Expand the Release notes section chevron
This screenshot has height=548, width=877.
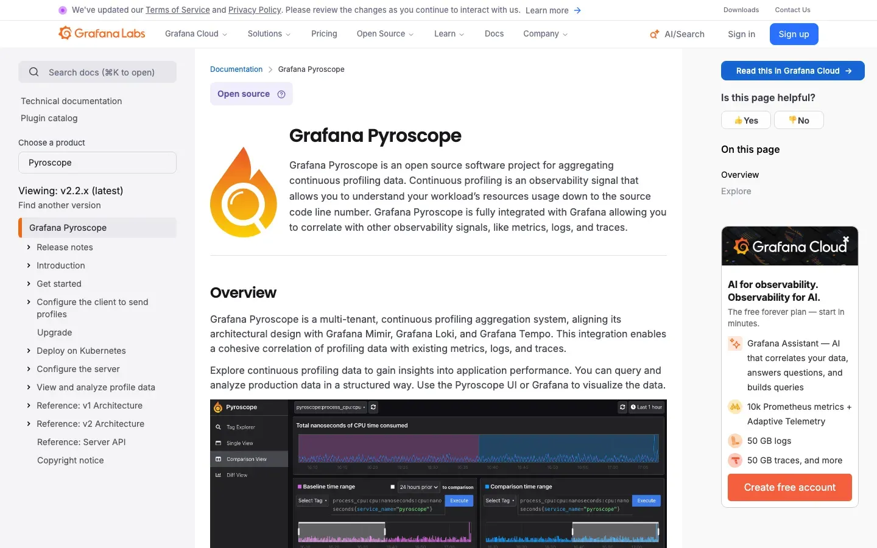29,247
